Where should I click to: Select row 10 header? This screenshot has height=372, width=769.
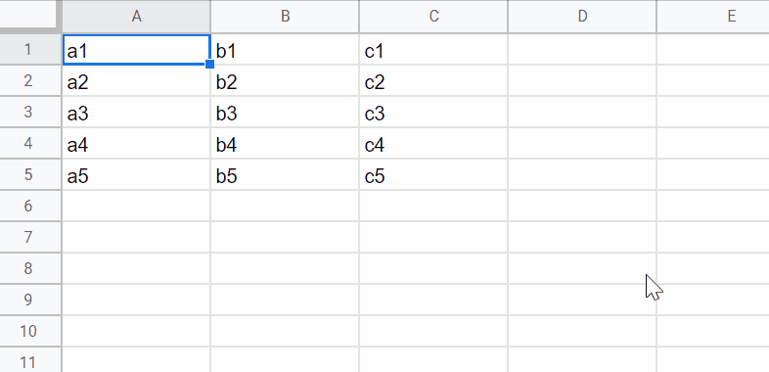pos(30,331)
